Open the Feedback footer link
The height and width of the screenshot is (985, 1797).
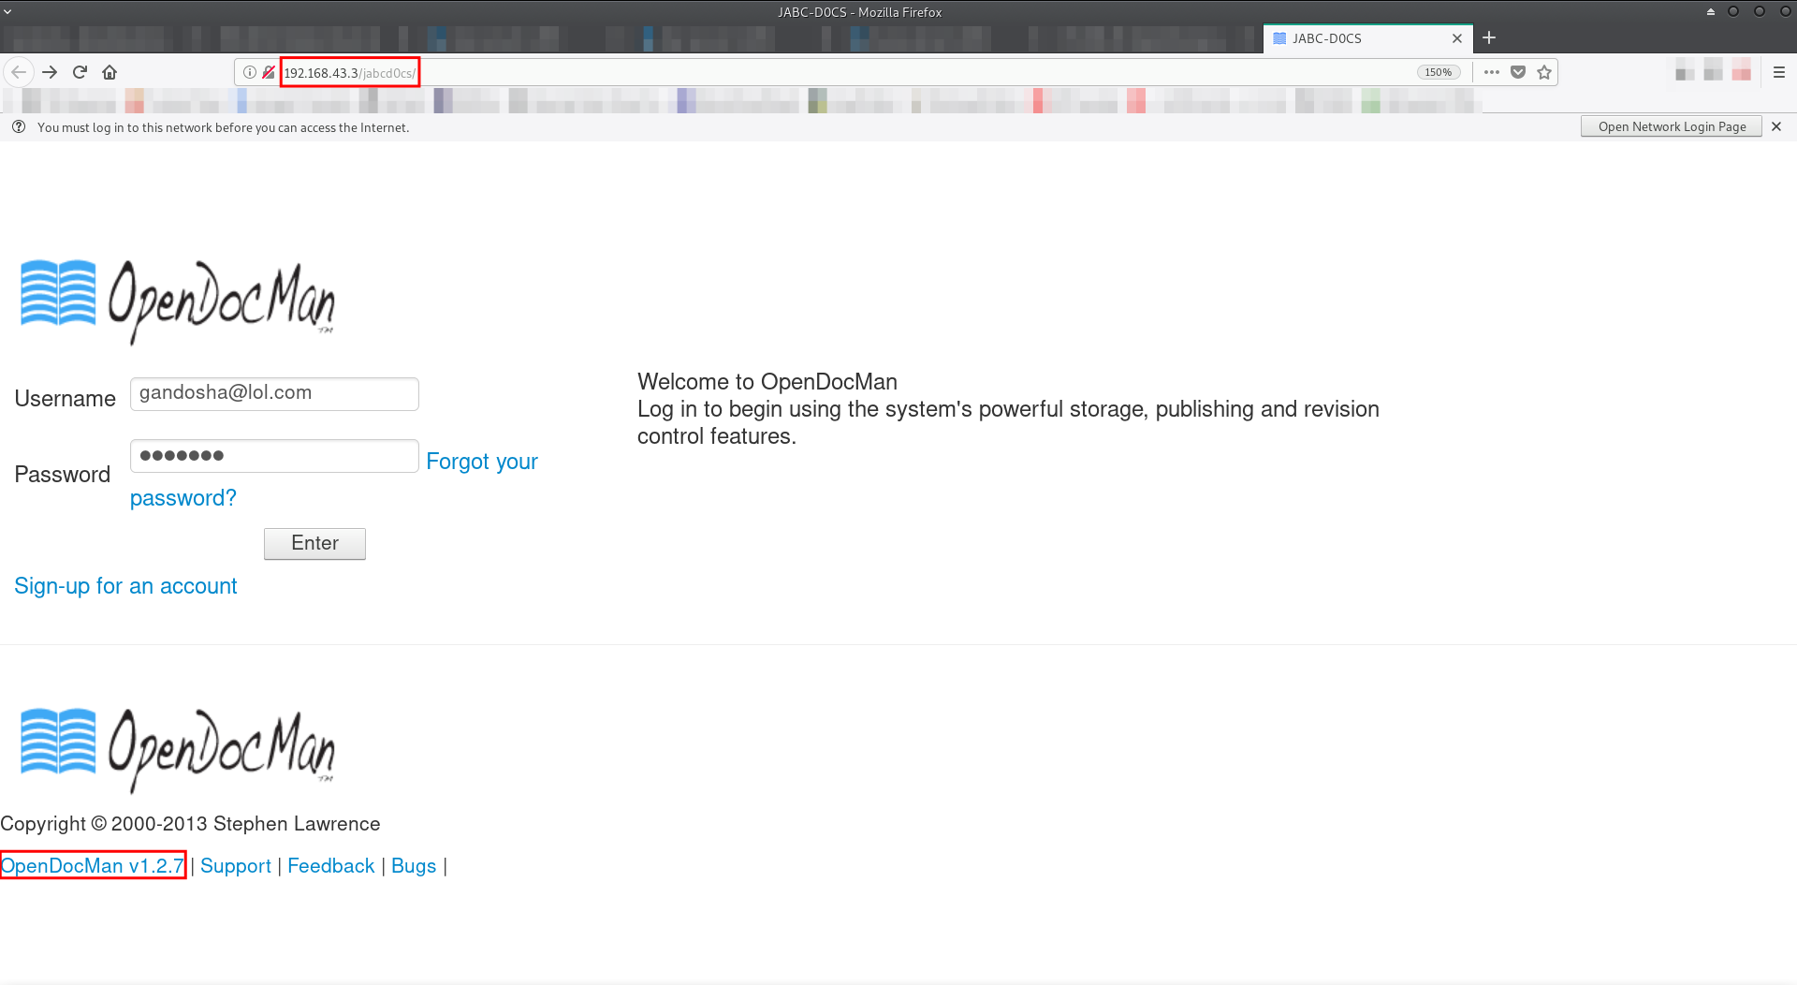click(x=330, y=866)
